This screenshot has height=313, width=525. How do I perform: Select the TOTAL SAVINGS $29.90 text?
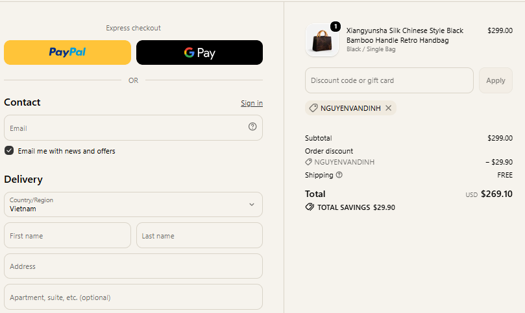coord(356,207)
